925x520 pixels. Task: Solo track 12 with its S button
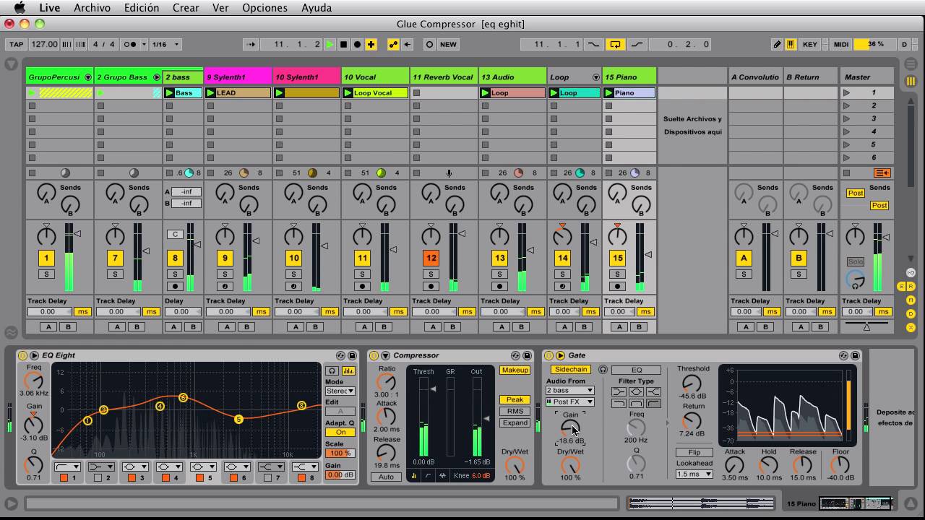tap(431, 274)
